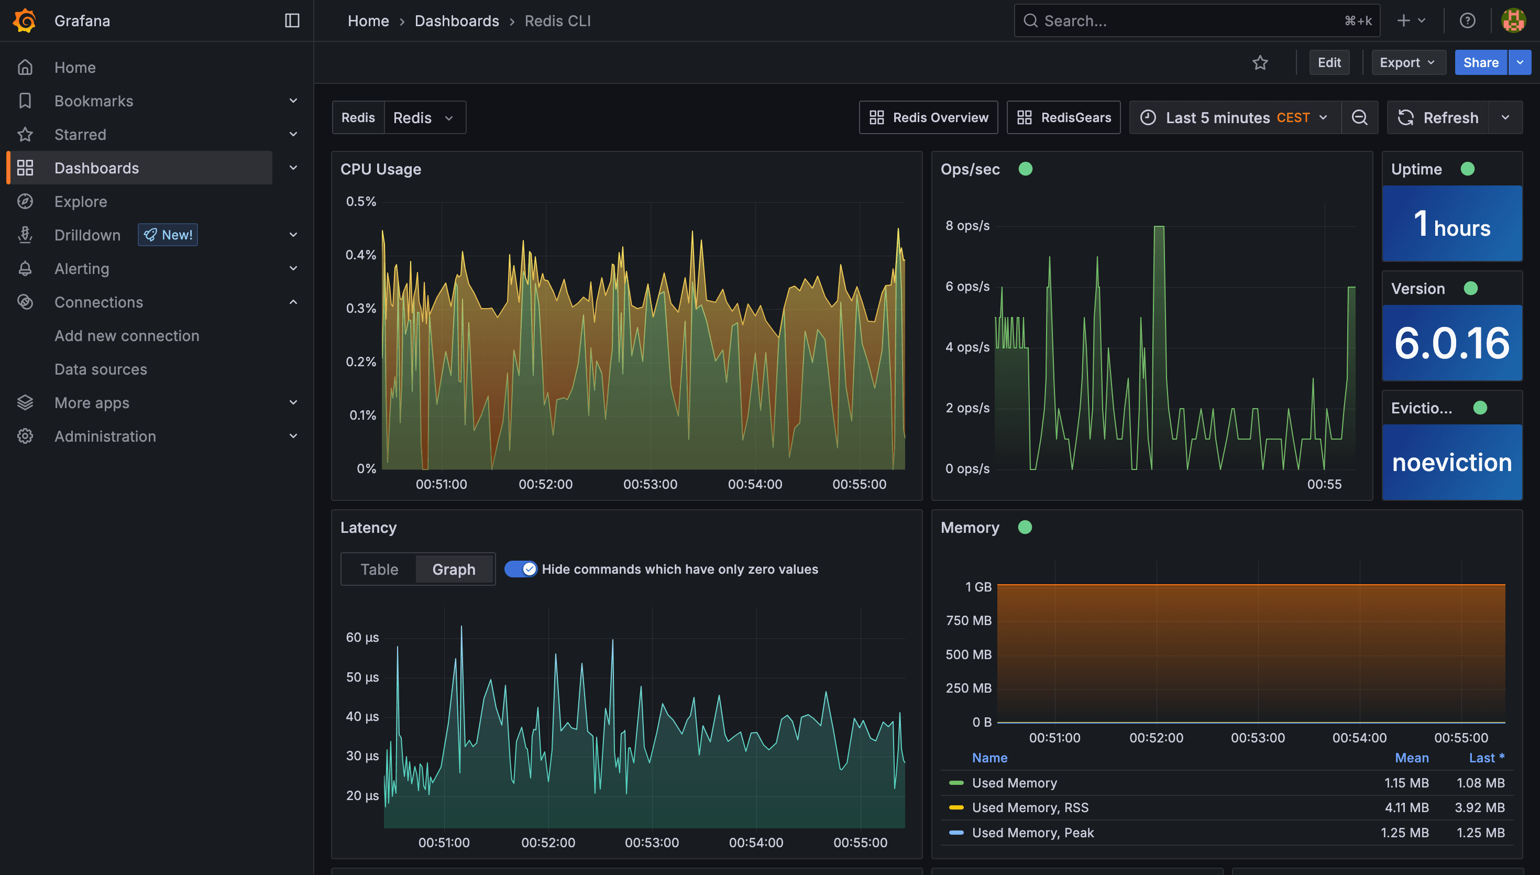Open the Redis Overview dashboard link
1540x875 pixels.
coord(929,118)
